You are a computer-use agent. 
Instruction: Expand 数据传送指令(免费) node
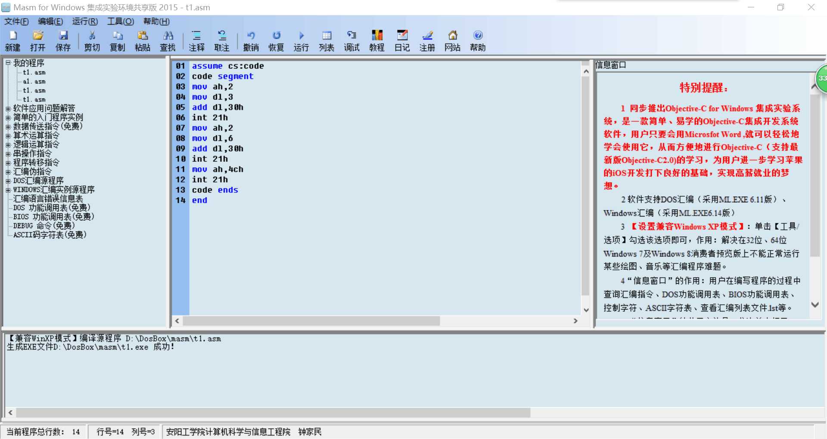[x=8, y=127]
